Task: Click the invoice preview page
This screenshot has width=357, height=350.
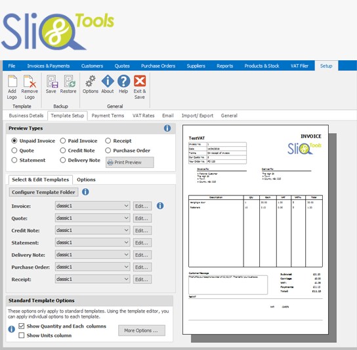Action: (x=255, y=229)
